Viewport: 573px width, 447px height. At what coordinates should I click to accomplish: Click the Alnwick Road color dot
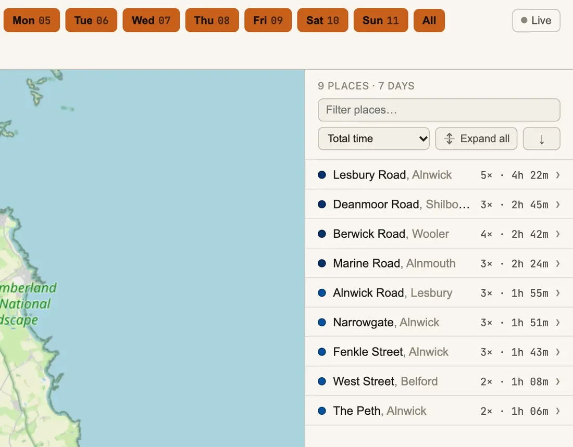[322, 293]
